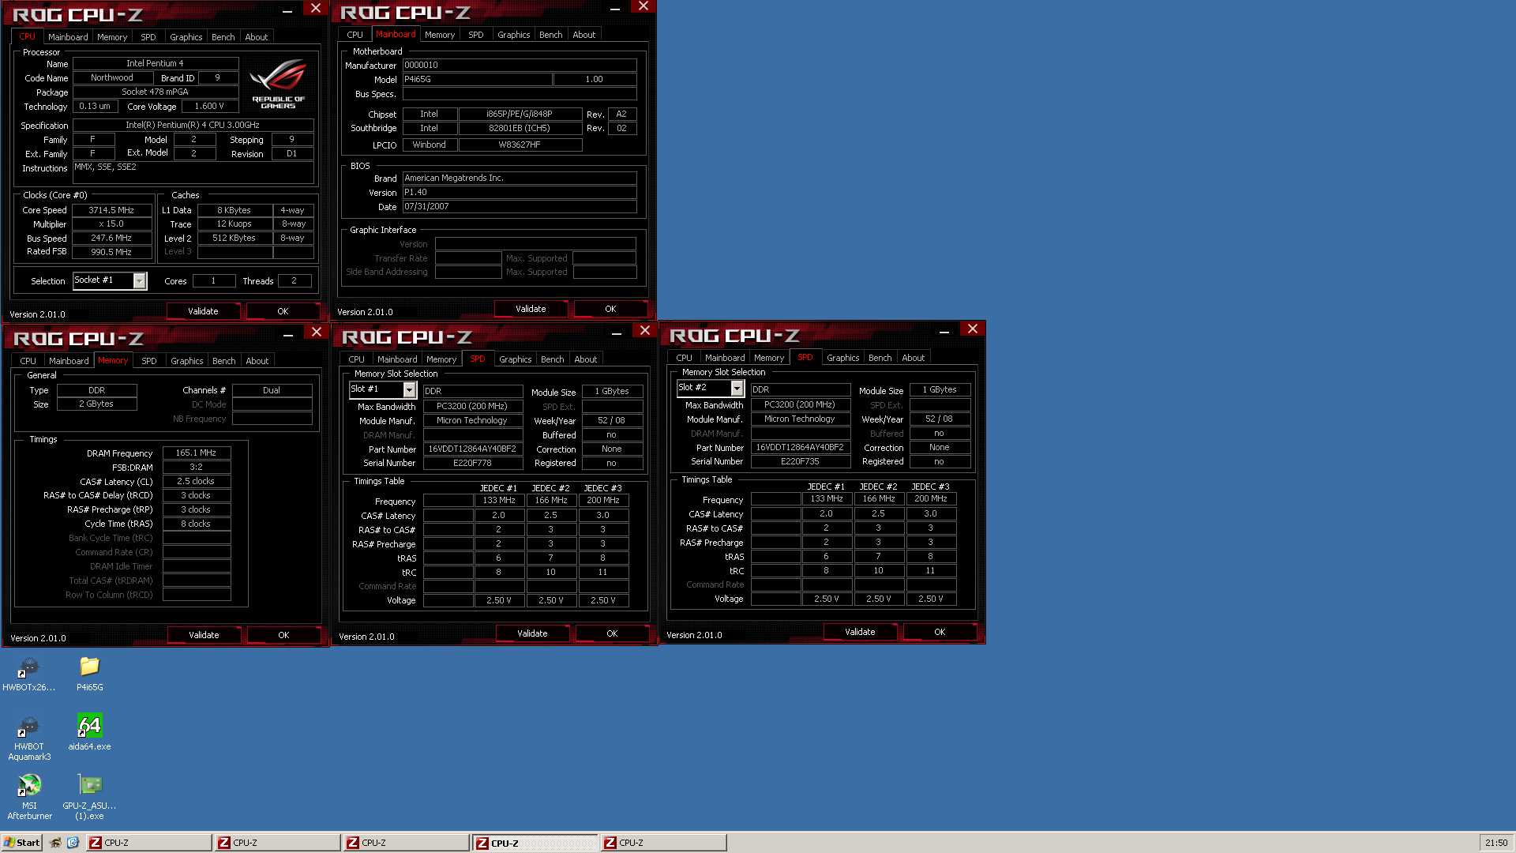Screen dimensions: 1516x853
Task: Click the Mainboard model P4i65G field
Action: (x=477, y=80)
